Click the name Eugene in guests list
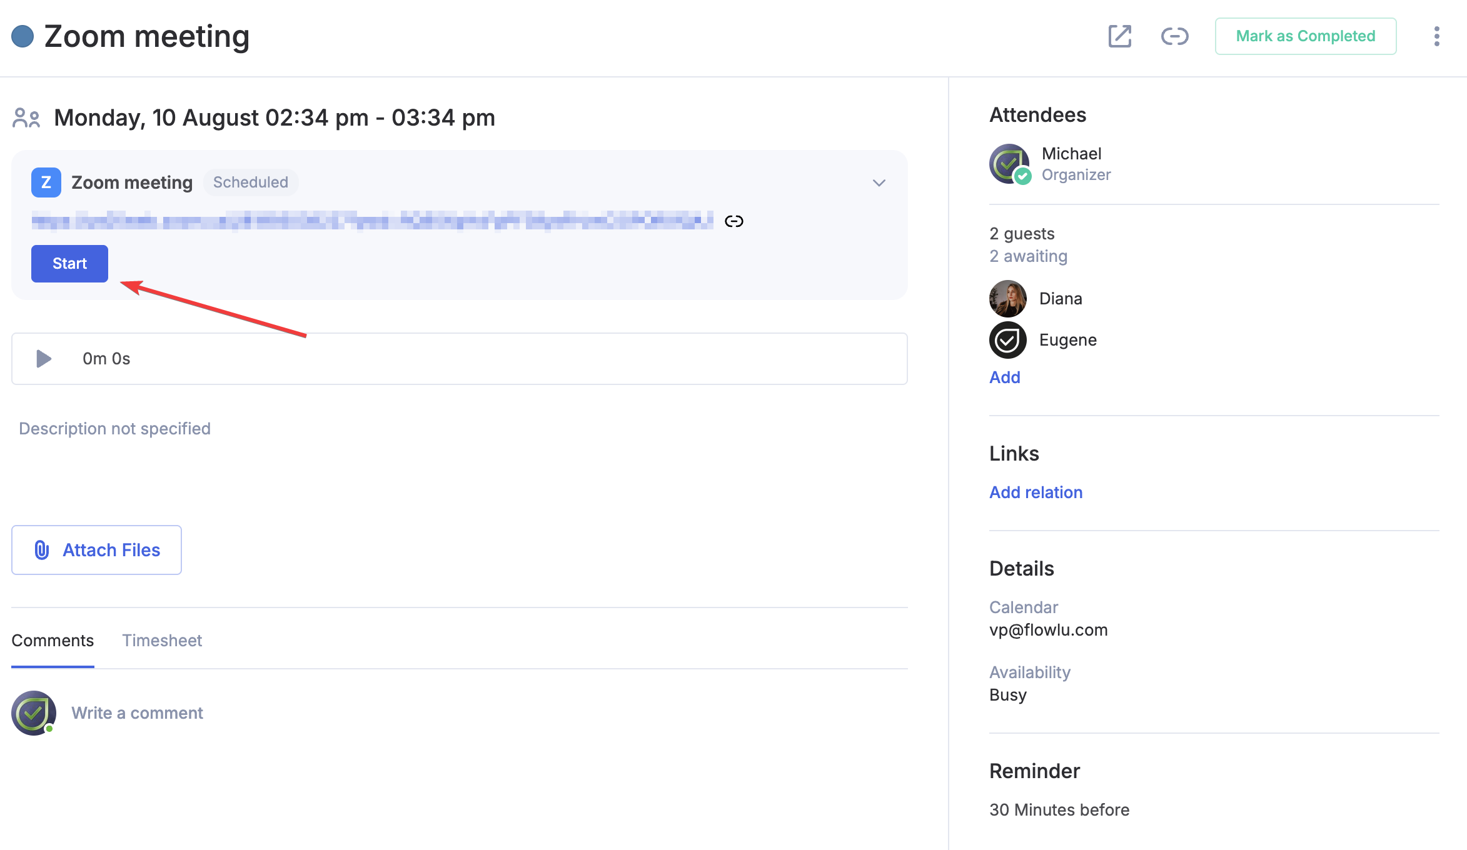Viewport: 1467px width, 850px height. click(x=1068, y=340)
